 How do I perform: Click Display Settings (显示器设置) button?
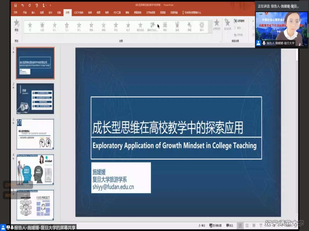[x=215, y=225]
